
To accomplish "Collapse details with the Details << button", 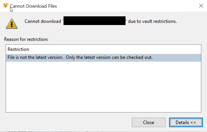I will click(x=186, y=123).
